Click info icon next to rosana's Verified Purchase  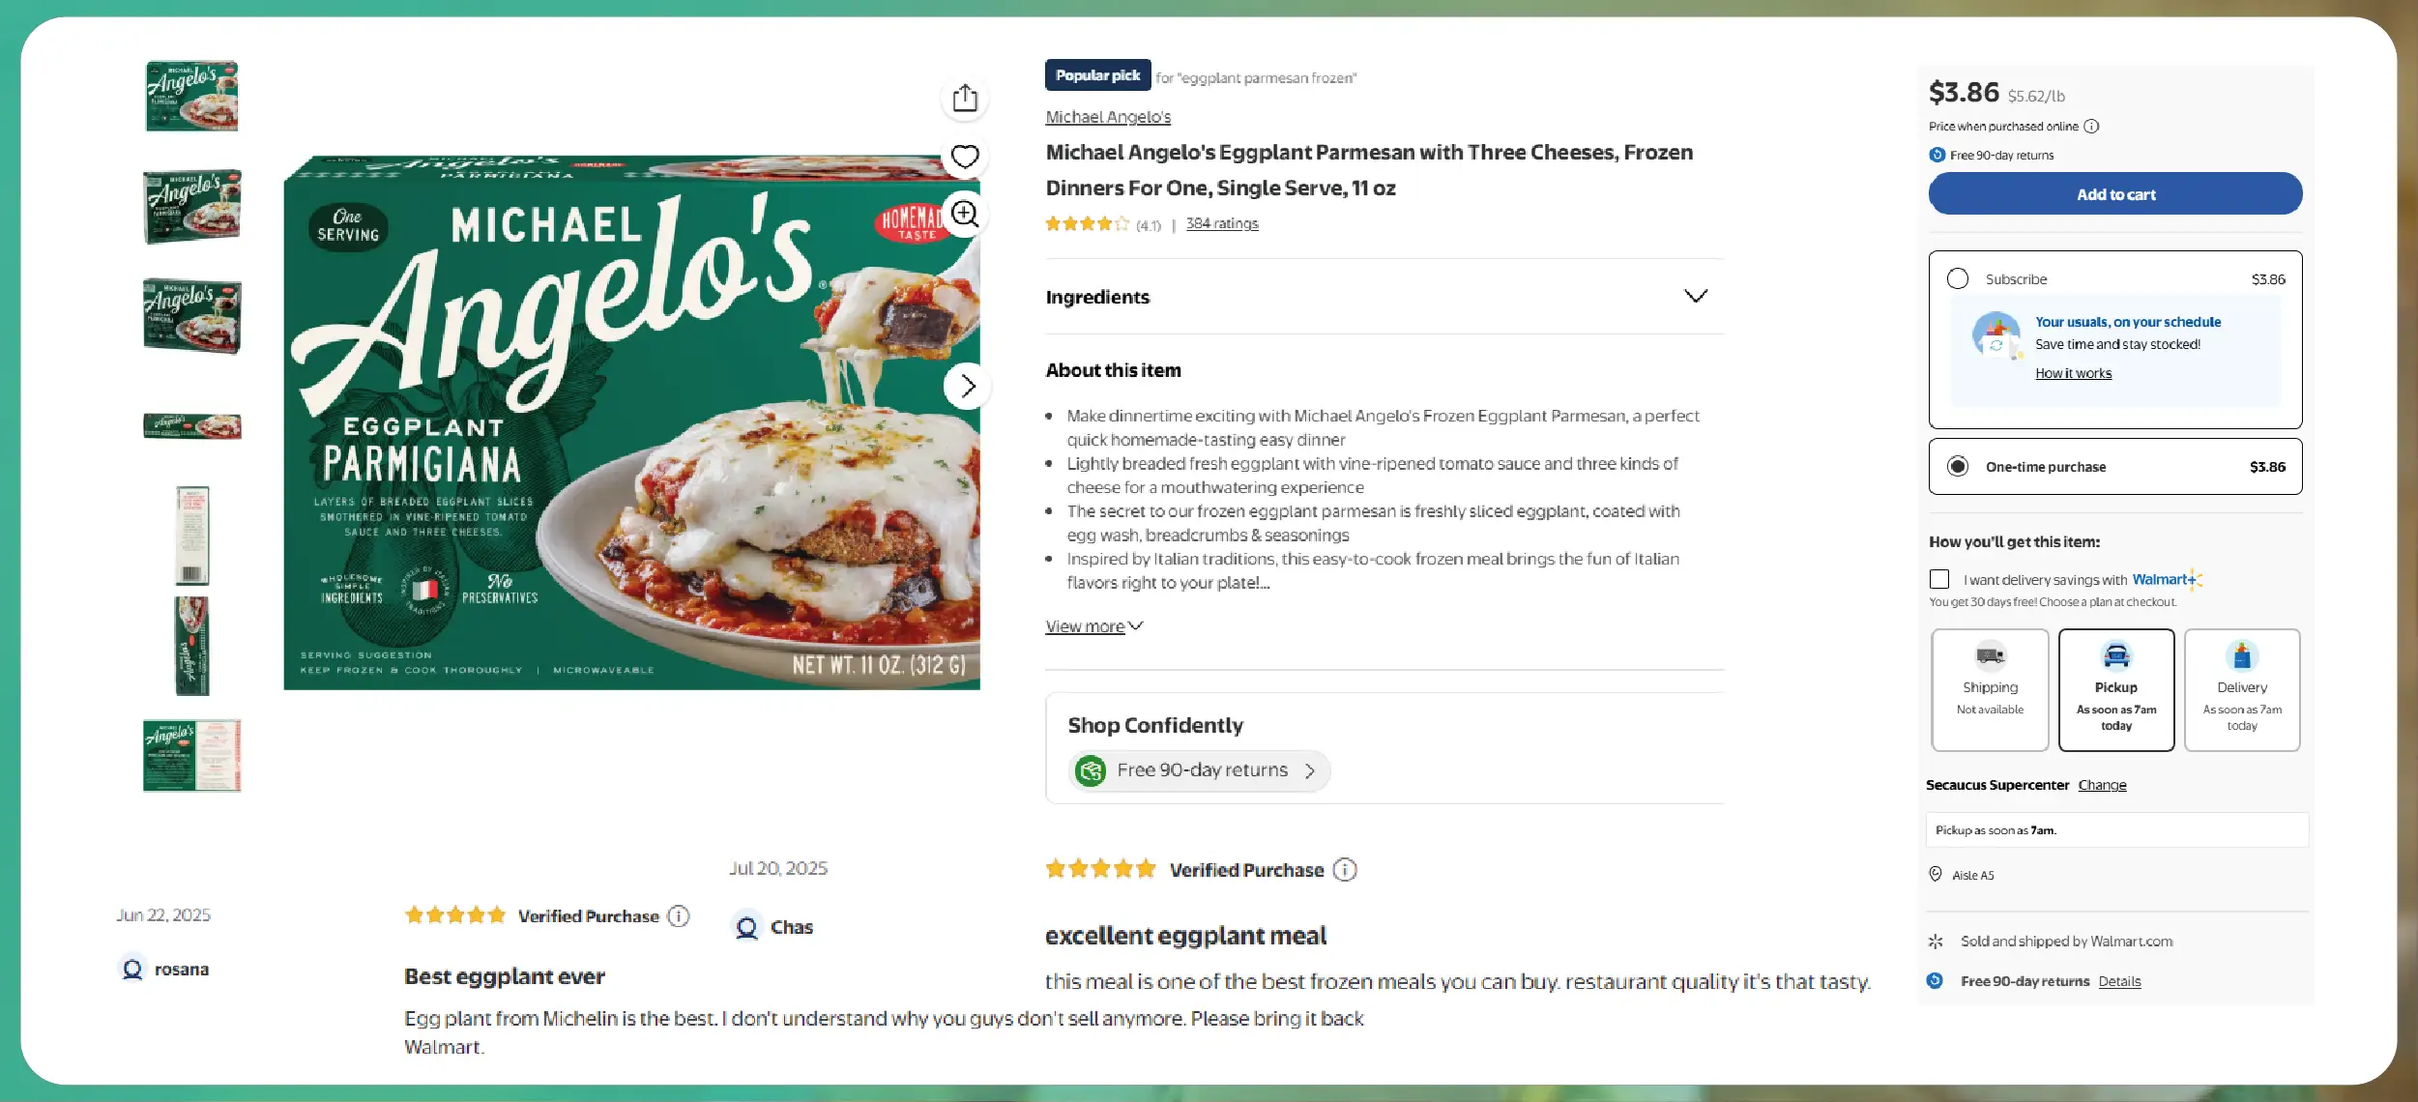[680, 916]
